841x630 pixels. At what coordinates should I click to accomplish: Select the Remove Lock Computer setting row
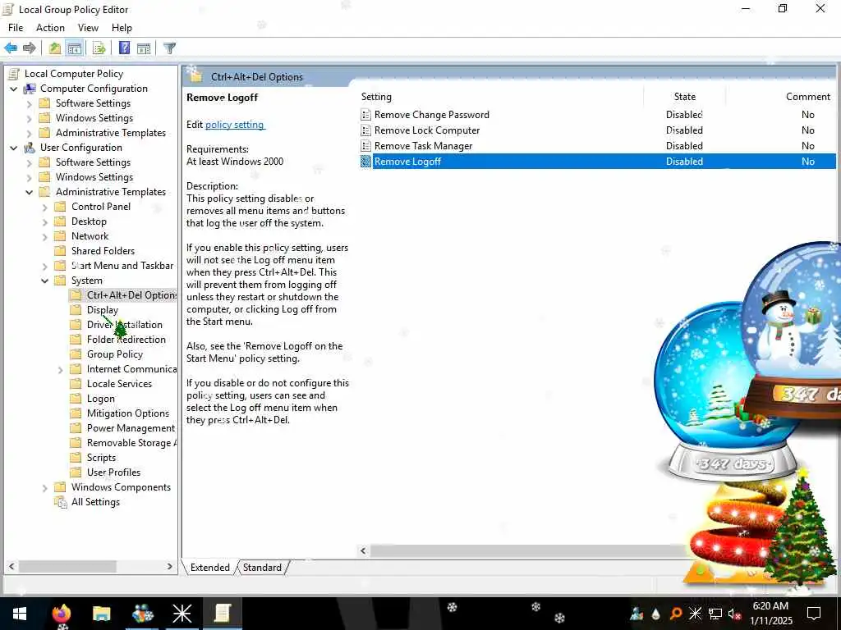[x=598, y=130]
